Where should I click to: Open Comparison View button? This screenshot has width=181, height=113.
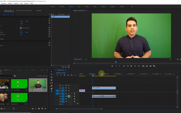[x=154, y=66]
